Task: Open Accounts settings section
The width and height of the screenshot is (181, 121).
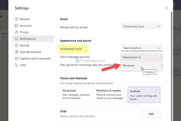Action: (26, 26)
